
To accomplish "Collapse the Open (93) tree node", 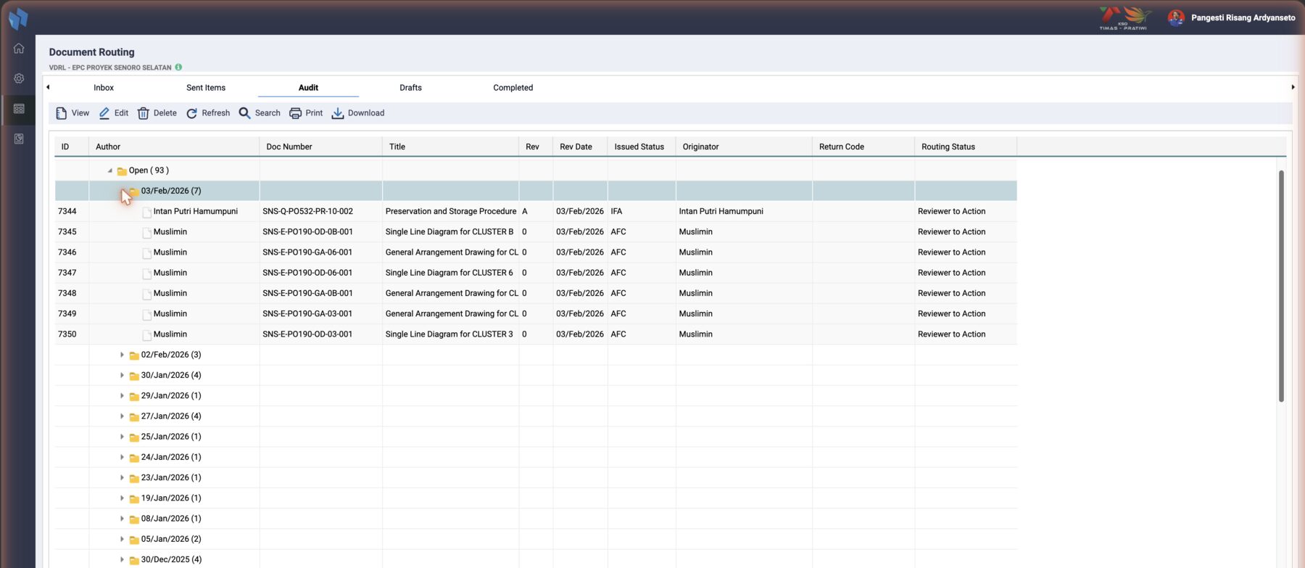I will [x=110, y=170].
